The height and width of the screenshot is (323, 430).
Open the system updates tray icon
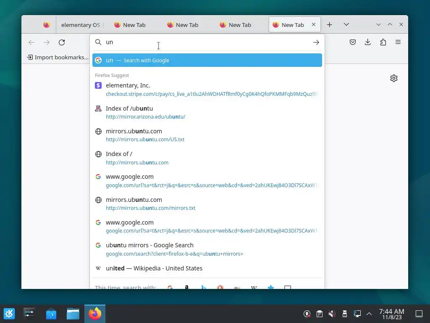[x=307, y=314]
